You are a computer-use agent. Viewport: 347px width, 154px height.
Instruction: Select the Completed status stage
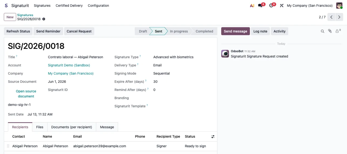[x=204, y=31]
